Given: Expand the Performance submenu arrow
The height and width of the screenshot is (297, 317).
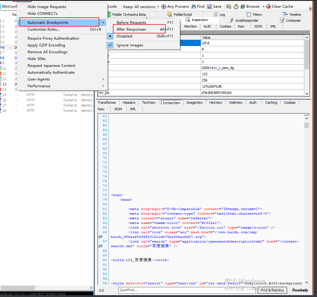Looking at the screenshot, I should point(103,86).
